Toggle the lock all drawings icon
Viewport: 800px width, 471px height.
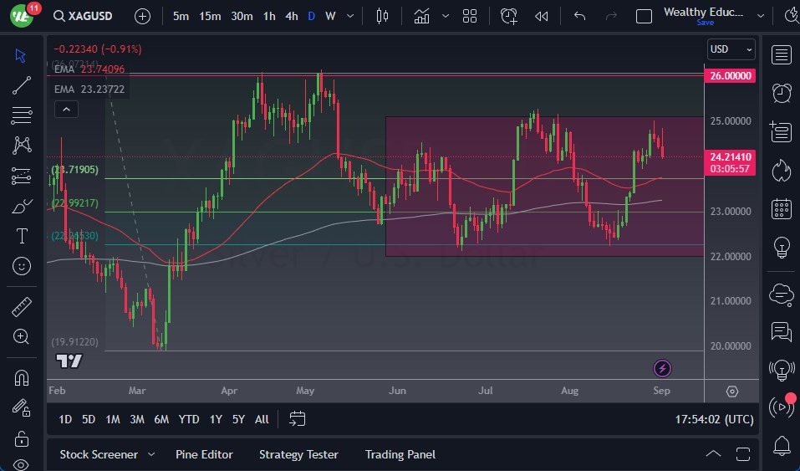coord(22,438)
